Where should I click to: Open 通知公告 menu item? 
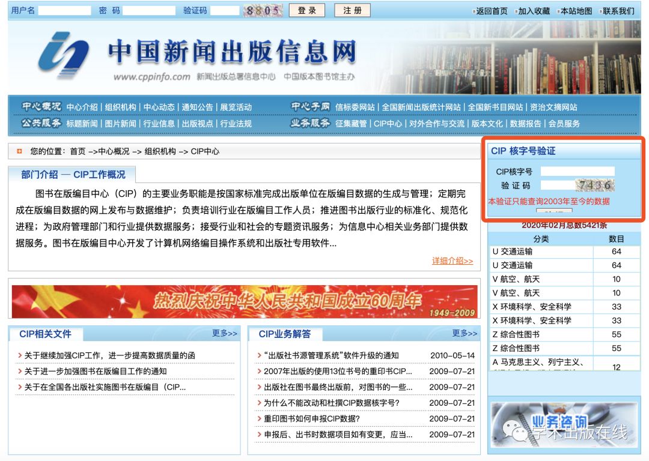[x=198, y=107]
